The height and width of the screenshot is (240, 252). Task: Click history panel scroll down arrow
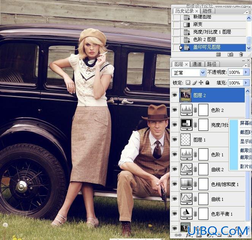[249, 48]
